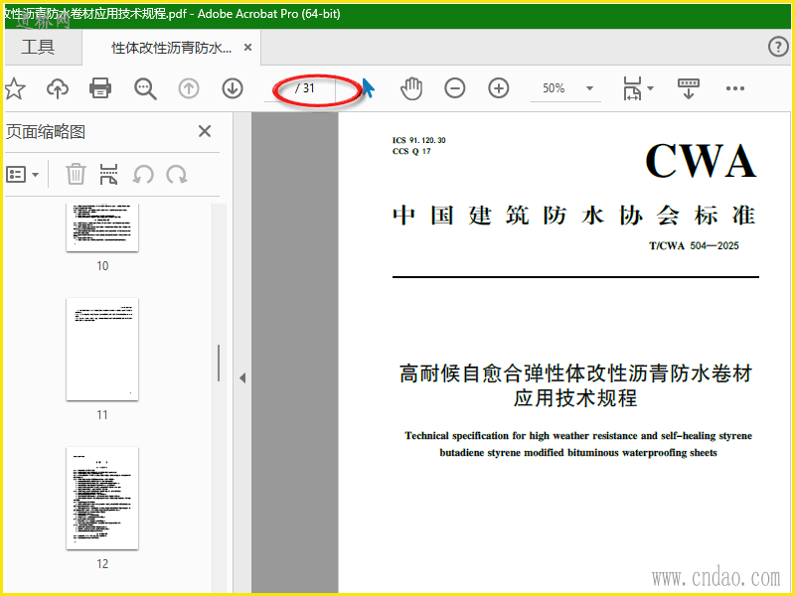This screenshot has width=795, height=596.
Task: Rotate page counterclockwise
Action: tap(143, 175)
